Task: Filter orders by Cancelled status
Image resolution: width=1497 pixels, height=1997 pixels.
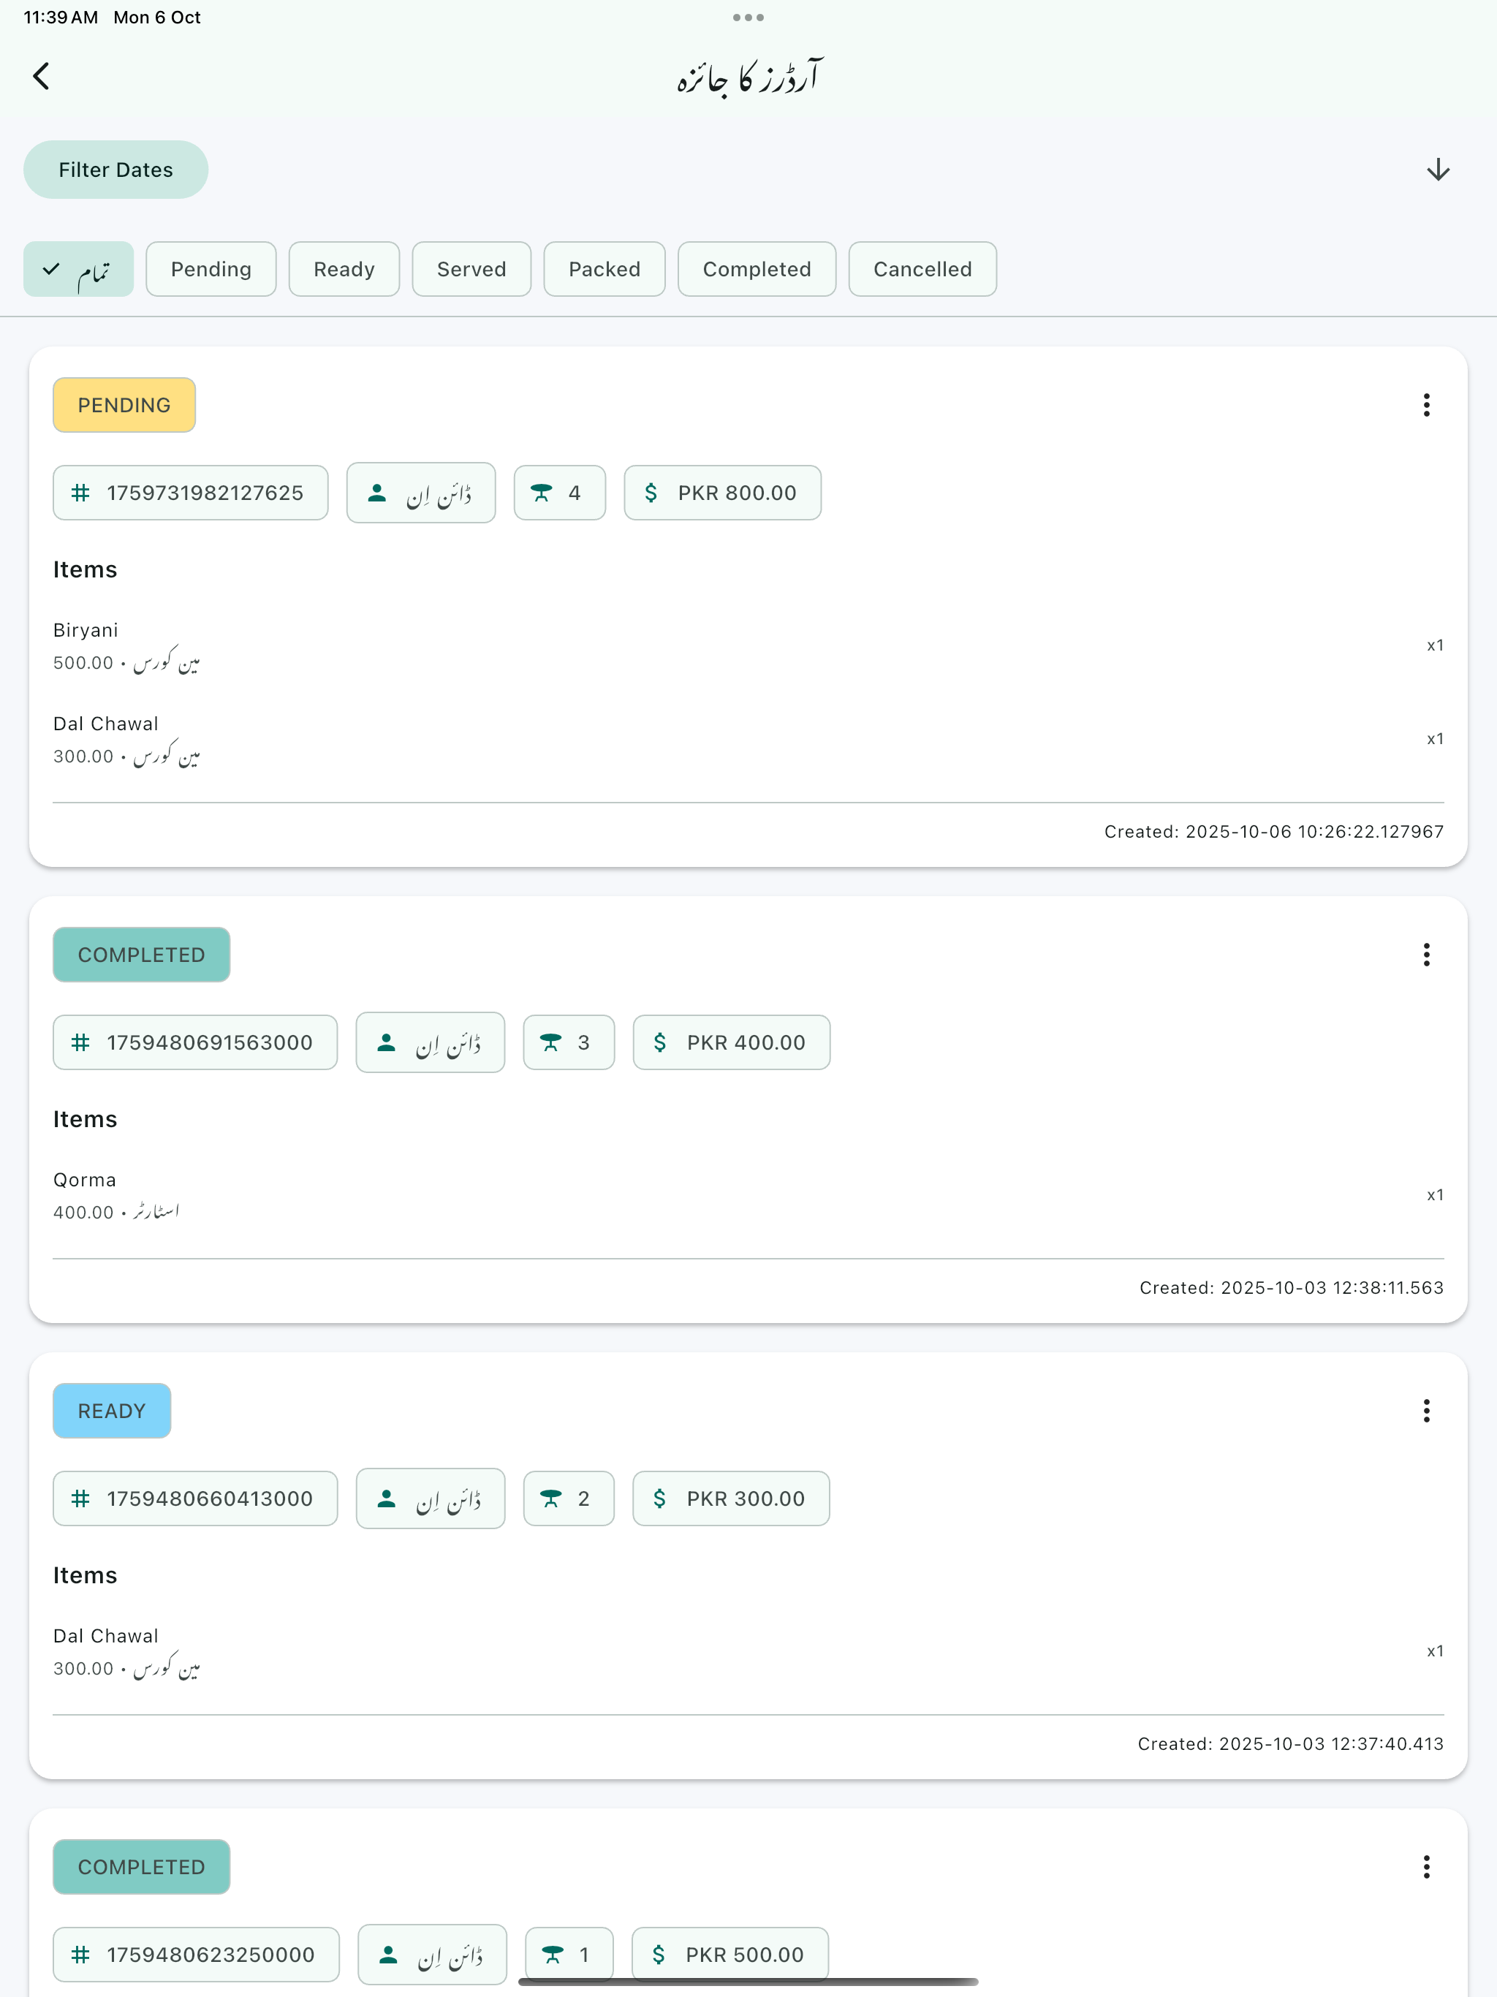Action: point(922,269)
